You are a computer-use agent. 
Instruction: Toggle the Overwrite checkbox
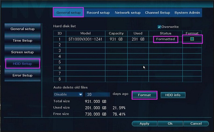pos(159,27)
